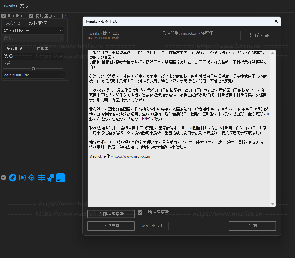295x258 pixels.
Task: Uncheck the 使用播放头 checkbox
Action: point(31,16)
